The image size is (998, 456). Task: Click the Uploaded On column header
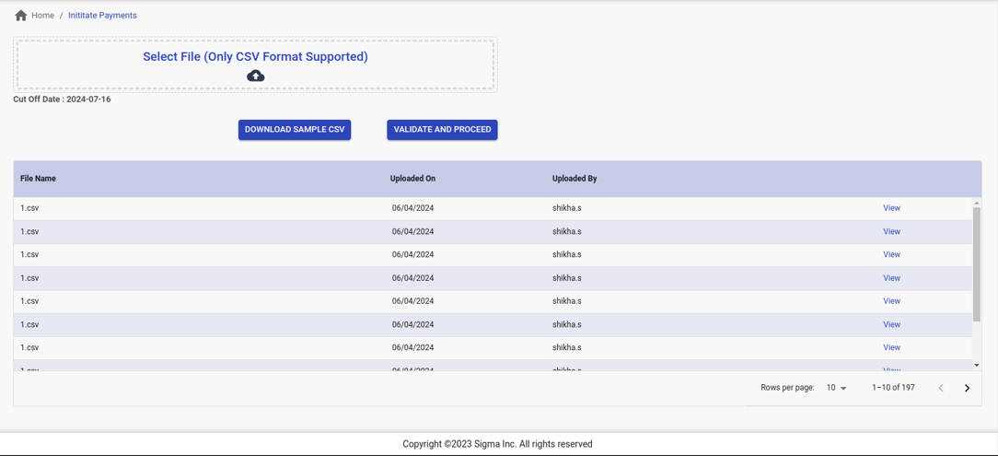(412, 179)
